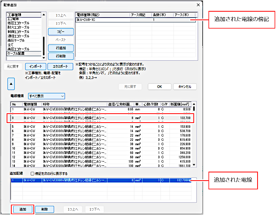Screen dimensions: 277x216
Task: Select ケーブル配置 in the 工事種類 list
Action: tap(21, 53)
